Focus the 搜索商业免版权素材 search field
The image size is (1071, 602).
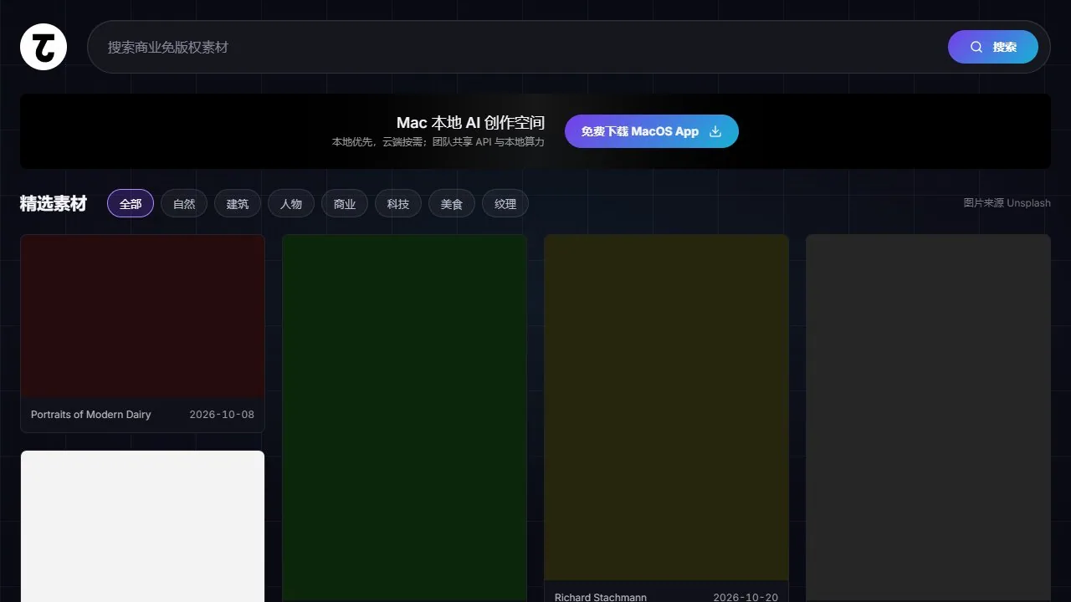tap(569, 47)
